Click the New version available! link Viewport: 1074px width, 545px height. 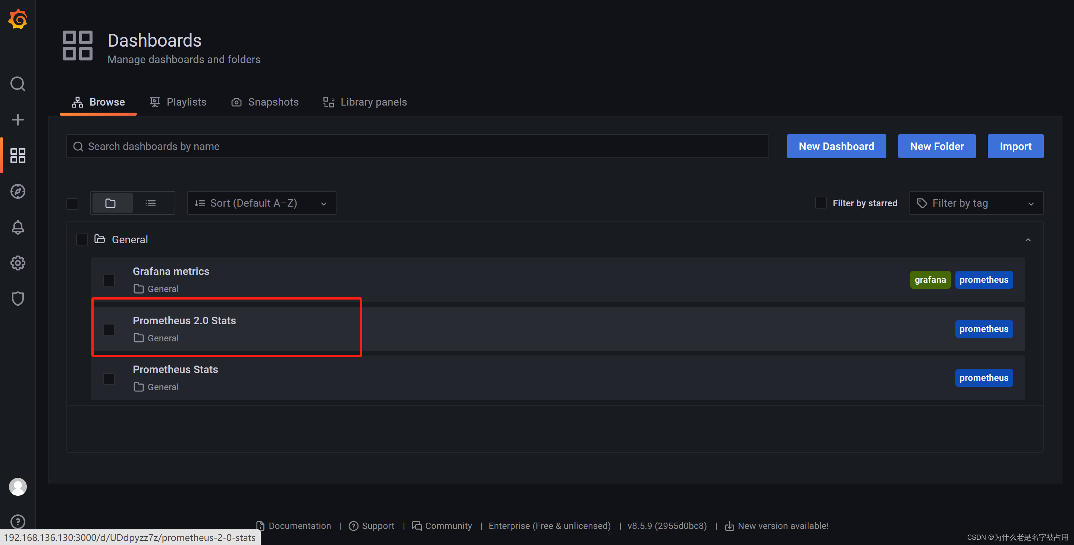[777, 526]
